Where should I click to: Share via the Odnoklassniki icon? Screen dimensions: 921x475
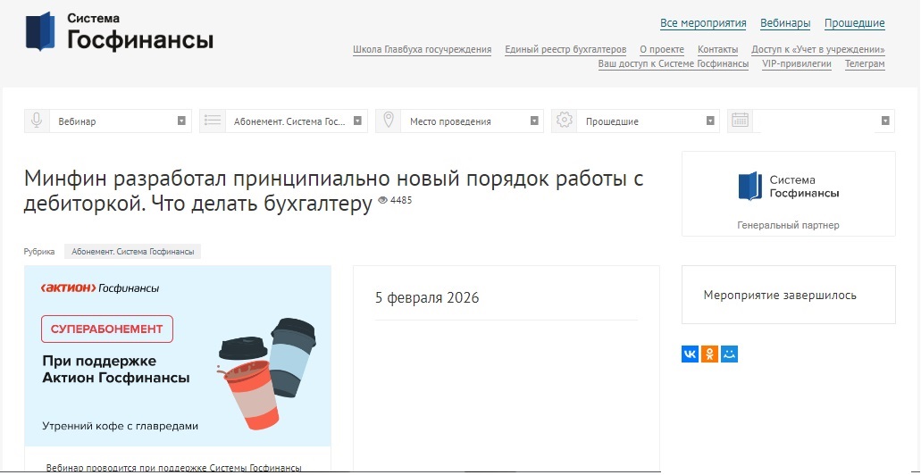709,354
